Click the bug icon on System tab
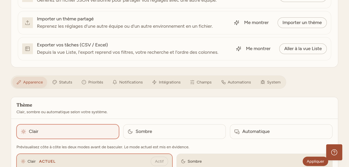 263,82
